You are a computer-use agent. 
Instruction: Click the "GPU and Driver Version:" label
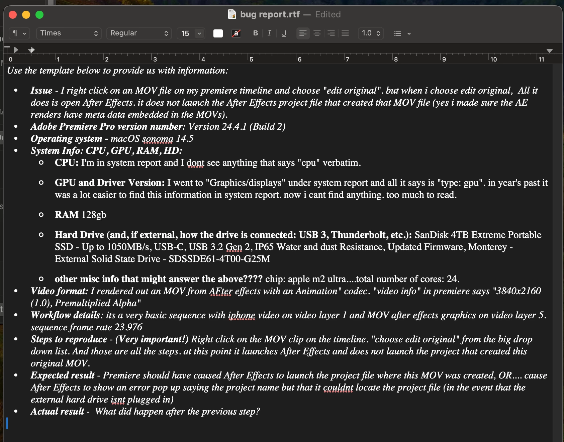point(110,183)
